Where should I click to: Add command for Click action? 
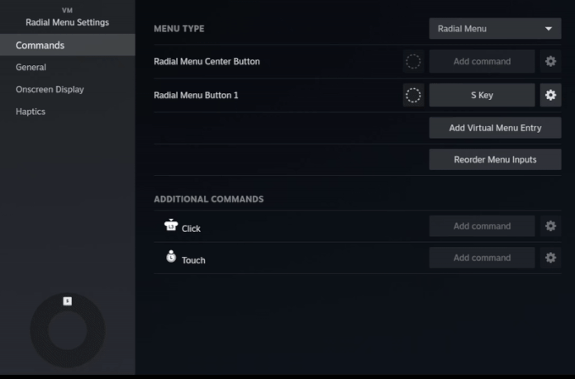point(482,225)
